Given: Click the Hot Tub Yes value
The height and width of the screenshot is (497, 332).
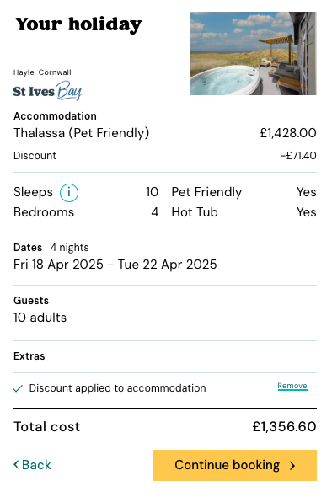Looking at the screenshot, I should coord(307,212).
